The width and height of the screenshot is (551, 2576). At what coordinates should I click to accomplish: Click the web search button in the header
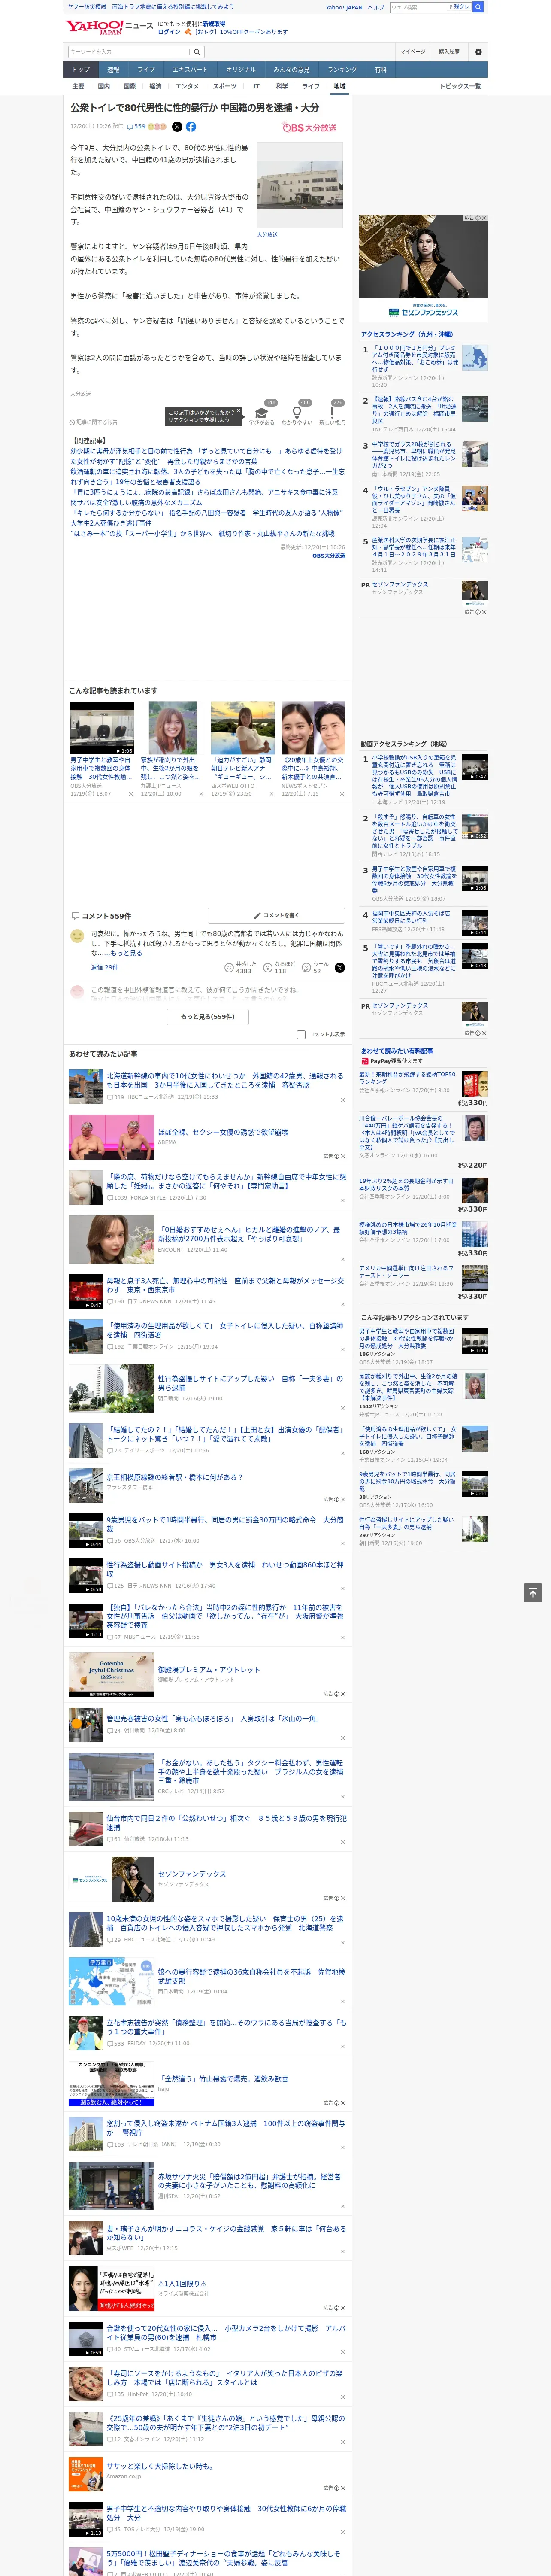click(478, 7)
